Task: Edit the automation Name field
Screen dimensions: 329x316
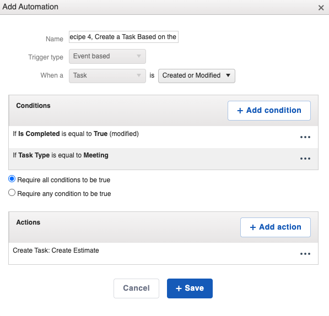Action: [x=123, y=37]
